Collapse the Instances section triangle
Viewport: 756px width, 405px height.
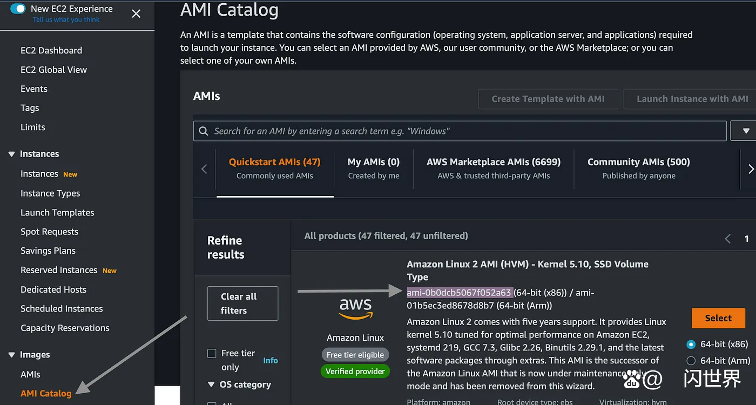[x=11, y=154]
